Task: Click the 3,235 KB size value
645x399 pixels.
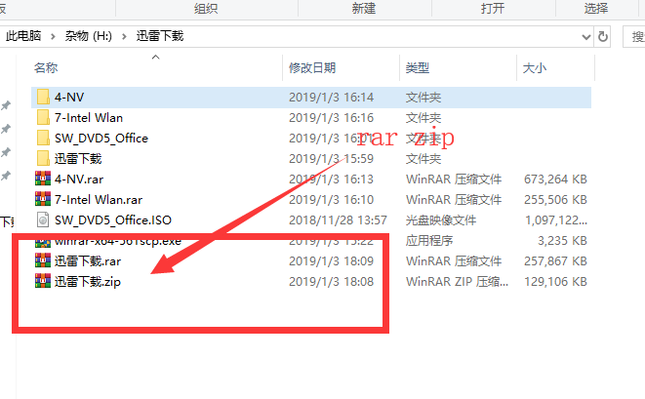Action: [562, 241]
